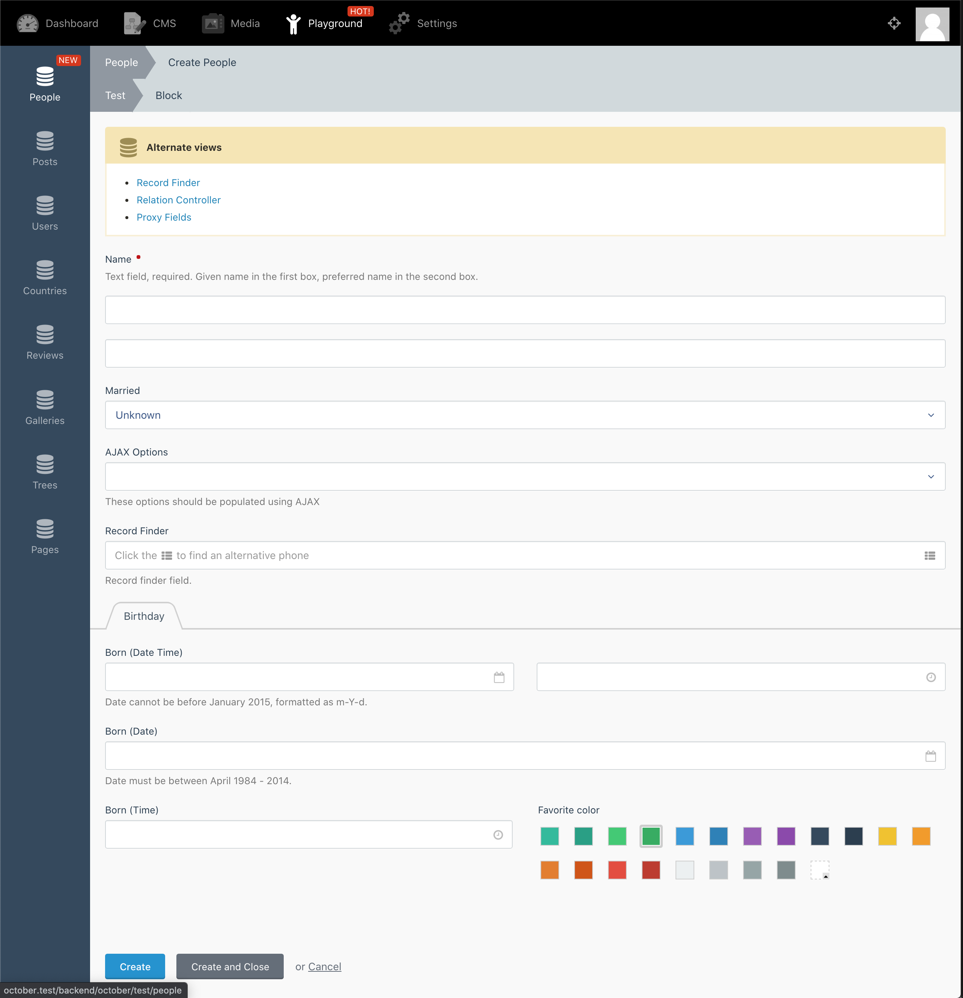Open calendar picker for Born (Date)
The width and height of the screenshot is (963, 998).
[x=930, y=756]
